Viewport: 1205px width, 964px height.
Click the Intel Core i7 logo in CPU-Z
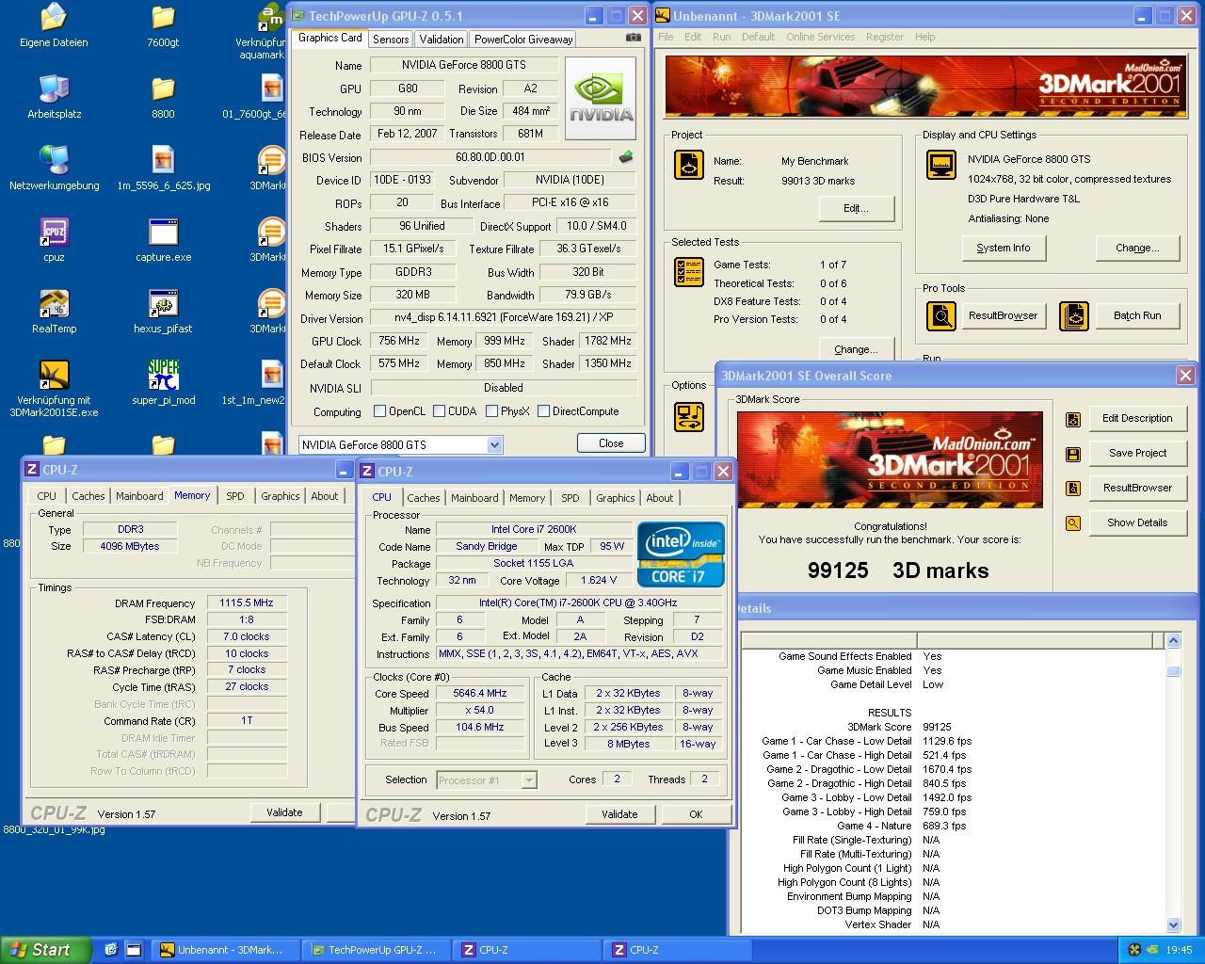click(681, 554)
